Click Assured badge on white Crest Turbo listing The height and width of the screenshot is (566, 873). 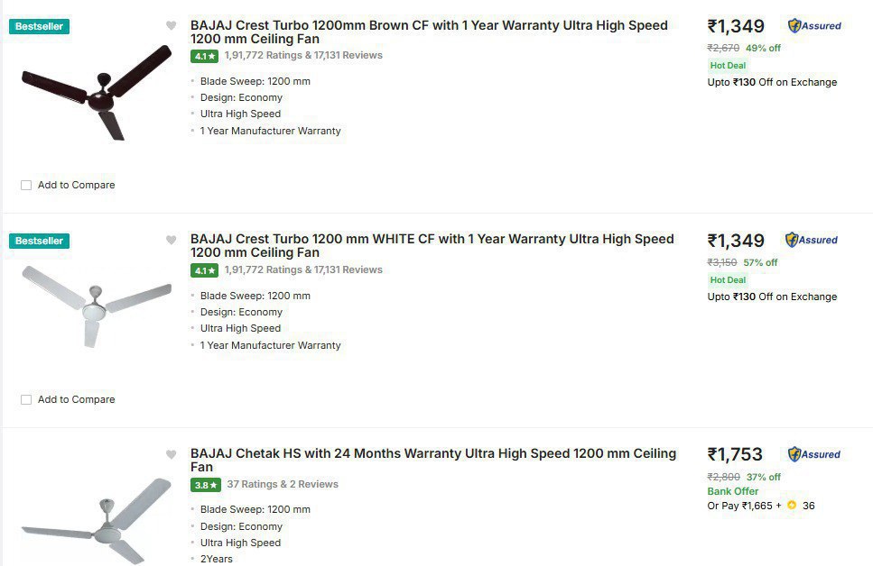(x=812, y=240)
